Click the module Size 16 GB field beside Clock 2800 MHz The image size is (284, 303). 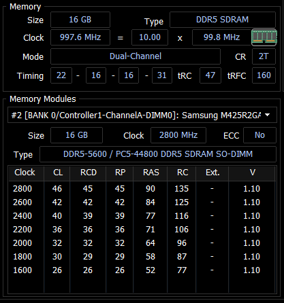pos(76,135)
